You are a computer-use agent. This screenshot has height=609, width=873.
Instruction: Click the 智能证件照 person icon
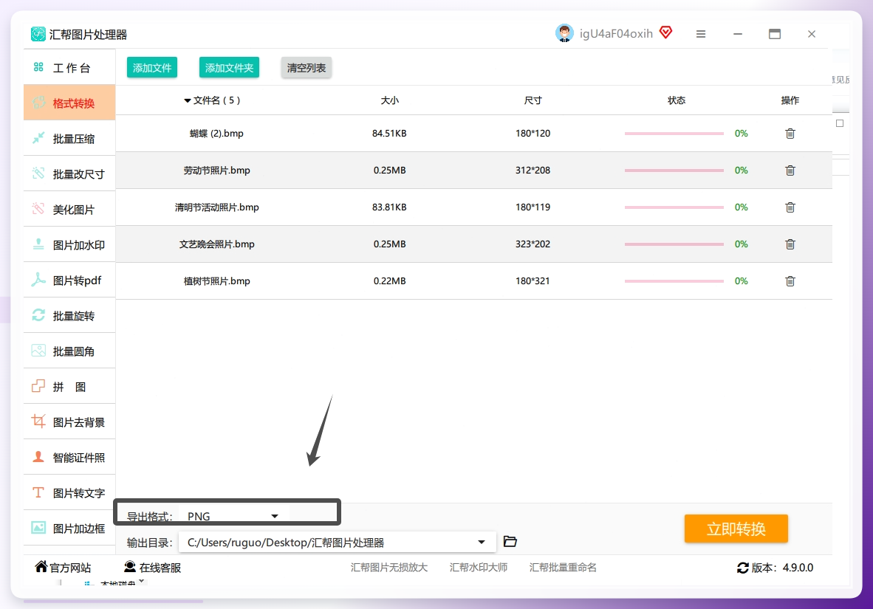(38, 457)
